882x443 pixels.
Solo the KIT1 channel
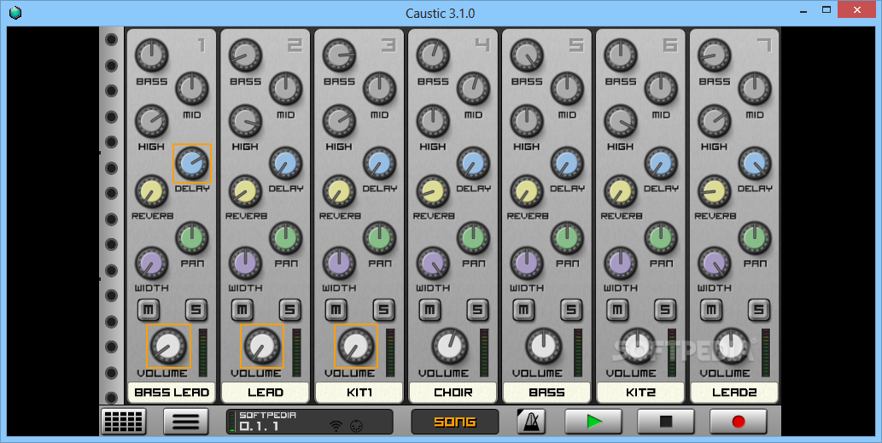point(383,309)
